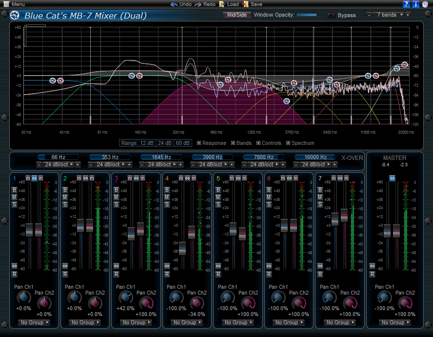This screenshot has width=433, height=337.
Task: Toggle the top link icon in band 7
Action: (340, 178)
